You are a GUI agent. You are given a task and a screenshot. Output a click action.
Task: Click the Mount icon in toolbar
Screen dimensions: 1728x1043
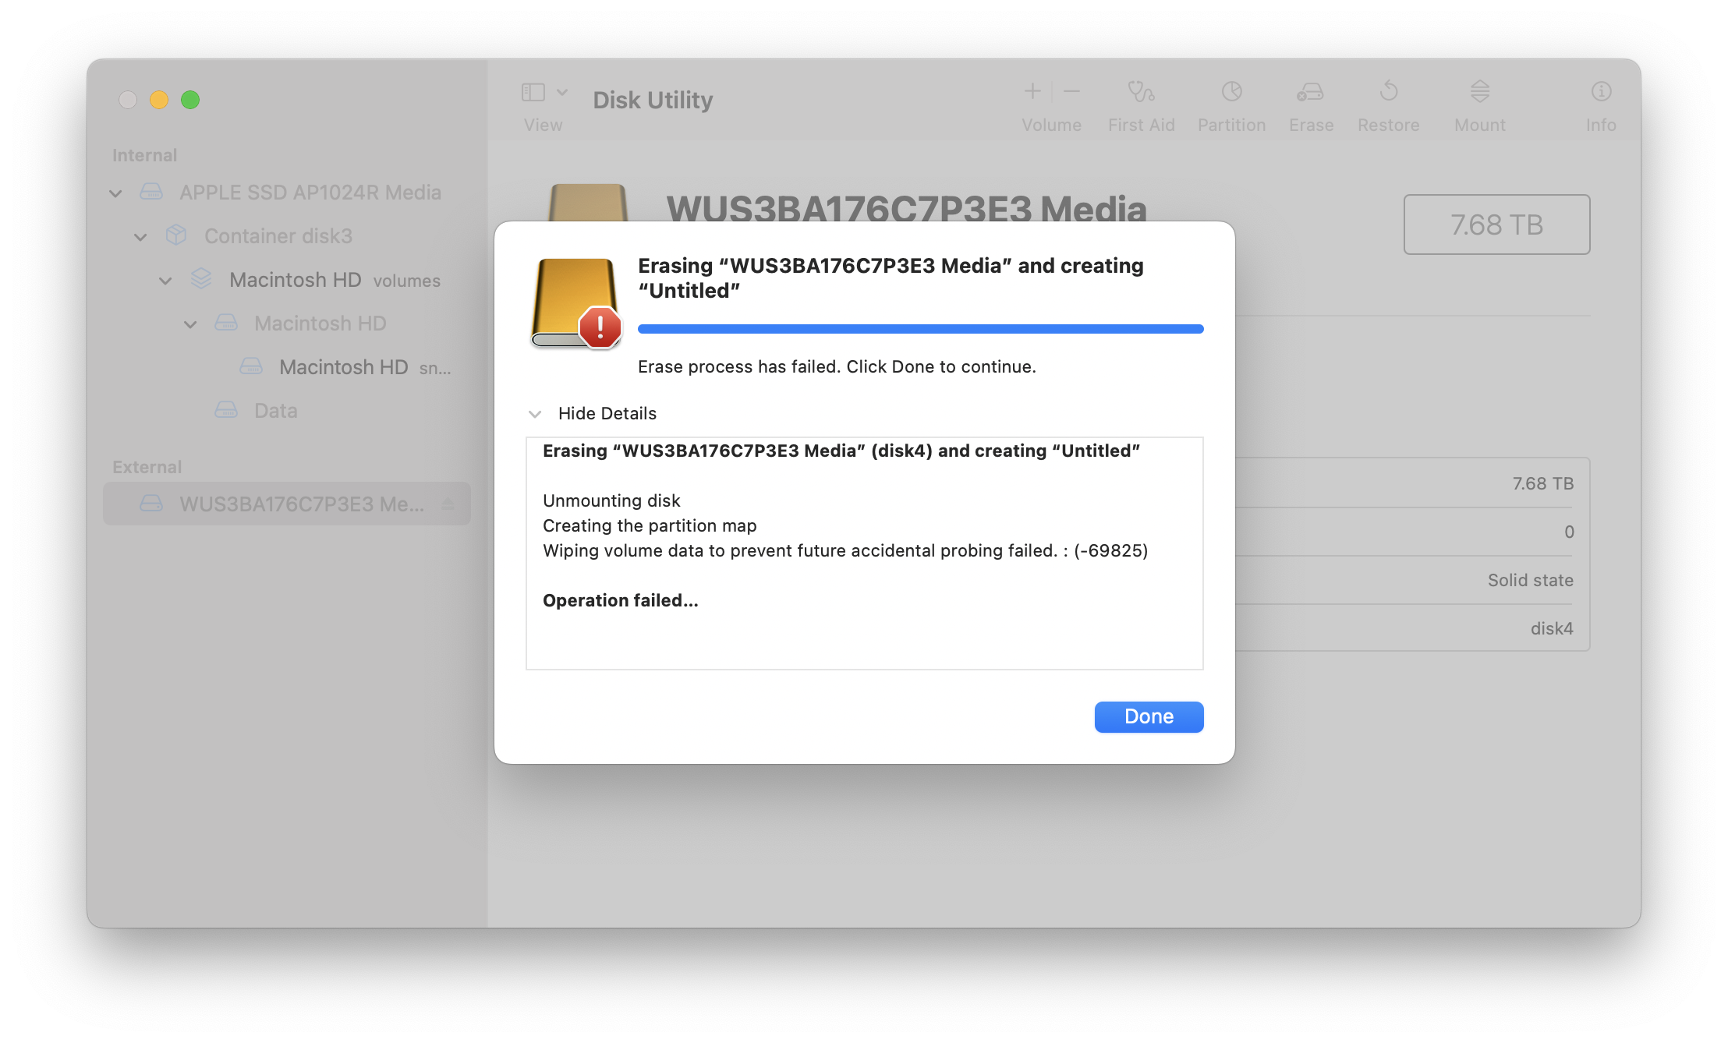point(1479,92)
